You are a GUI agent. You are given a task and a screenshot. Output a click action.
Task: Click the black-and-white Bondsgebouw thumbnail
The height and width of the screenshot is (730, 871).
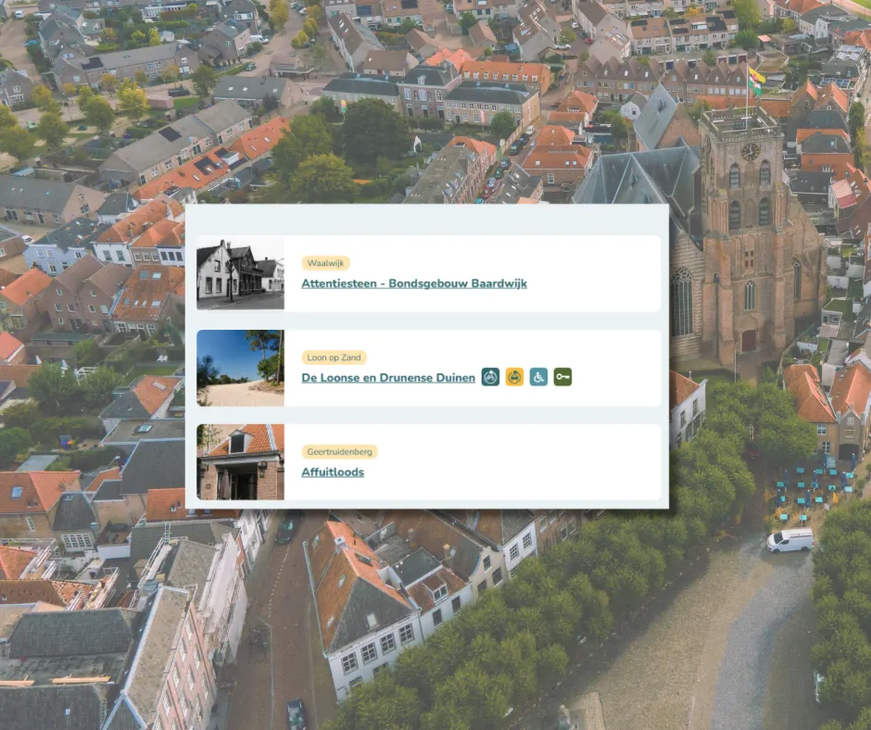[240, 273]
